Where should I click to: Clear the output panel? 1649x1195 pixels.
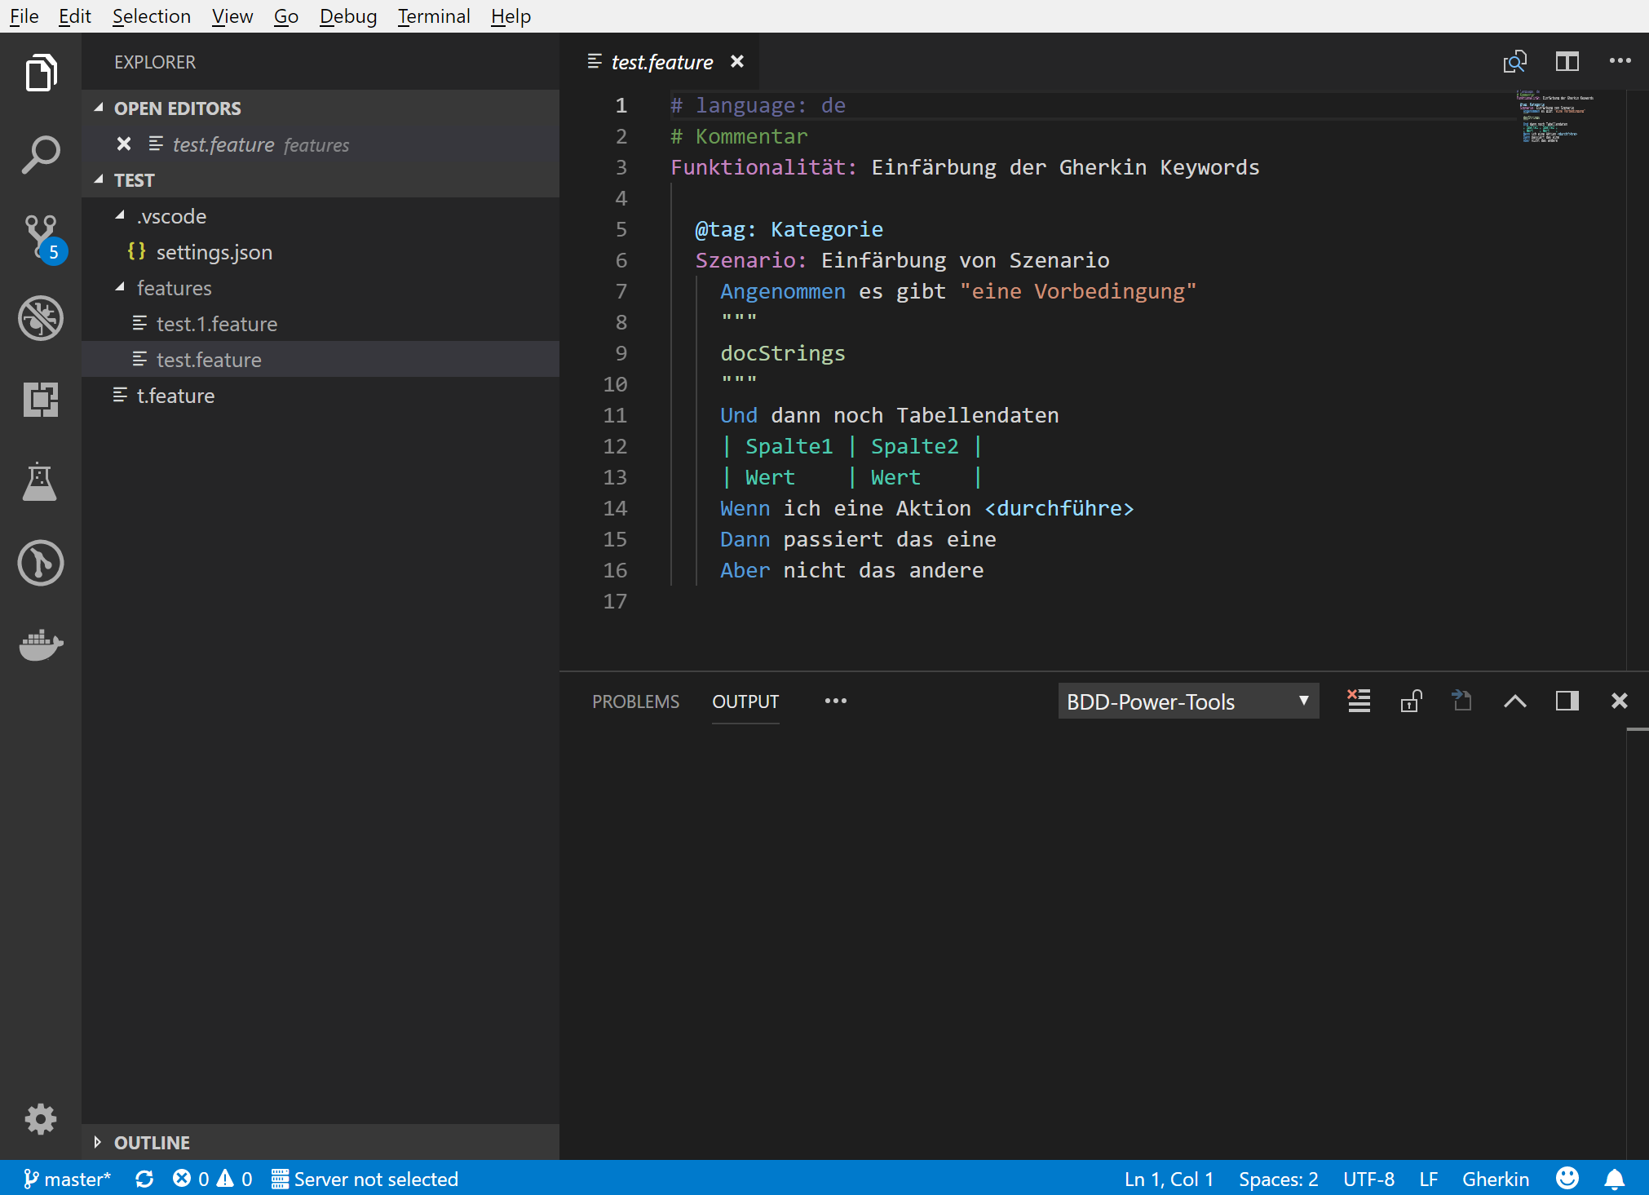tap(1358, 701)
